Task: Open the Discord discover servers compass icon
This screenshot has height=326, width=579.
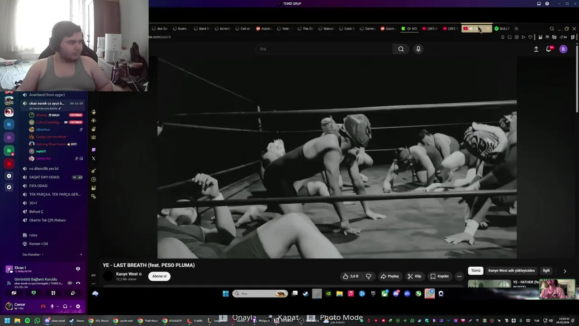Action: (x=9, y=187)
